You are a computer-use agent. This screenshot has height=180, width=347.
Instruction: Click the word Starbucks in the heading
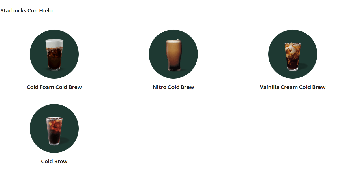coord(13,11)
